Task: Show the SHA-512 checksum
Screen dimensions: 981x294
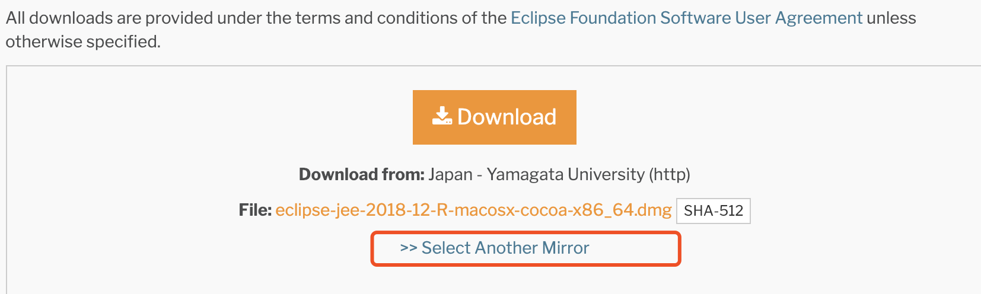Action: click(x=713, y=210)
